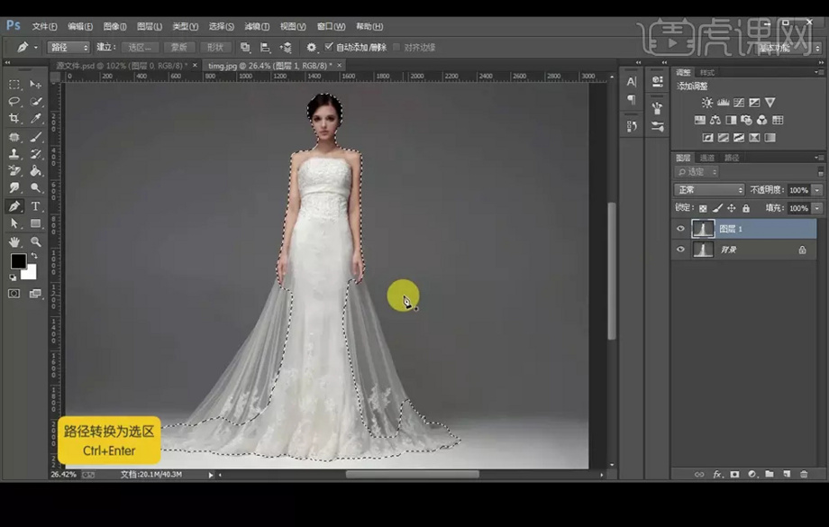Toggle Quick Mask mode
Viewport: 829px width, 527px height.
coord(14,294)
